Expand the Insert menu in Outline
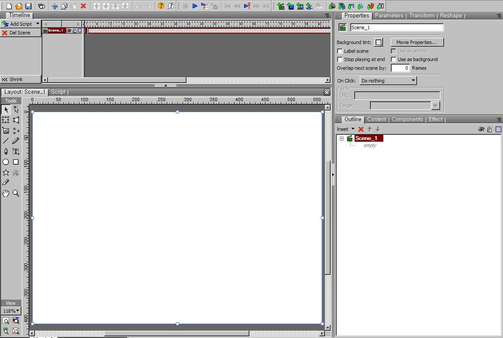The image size is (503, 338). (x=345, y=129)
